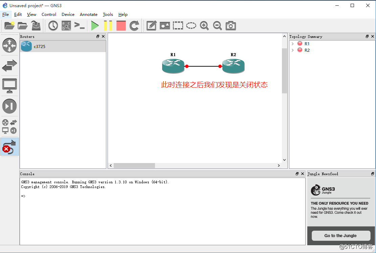376x253 pixels.
Task: Stop all devices with red stop button
Action: (x=121, y=26)
